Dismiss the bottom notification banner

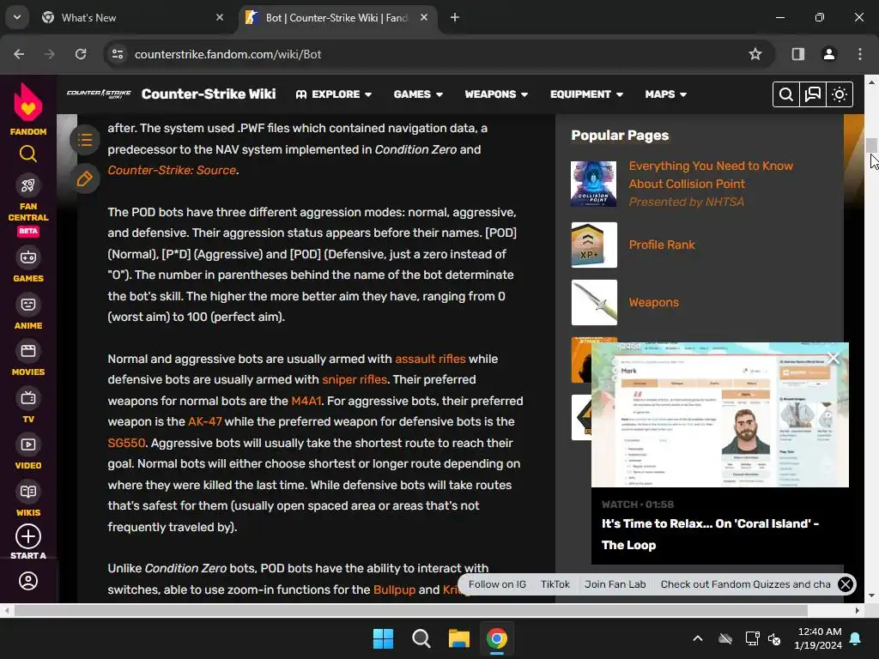click(846, 584)
